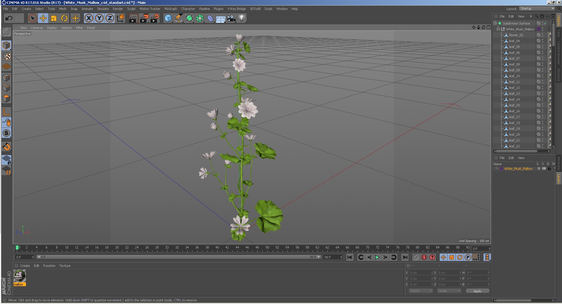562x304 pixels.
Task: Play the animation forward
Action: [x=377, y=257]
